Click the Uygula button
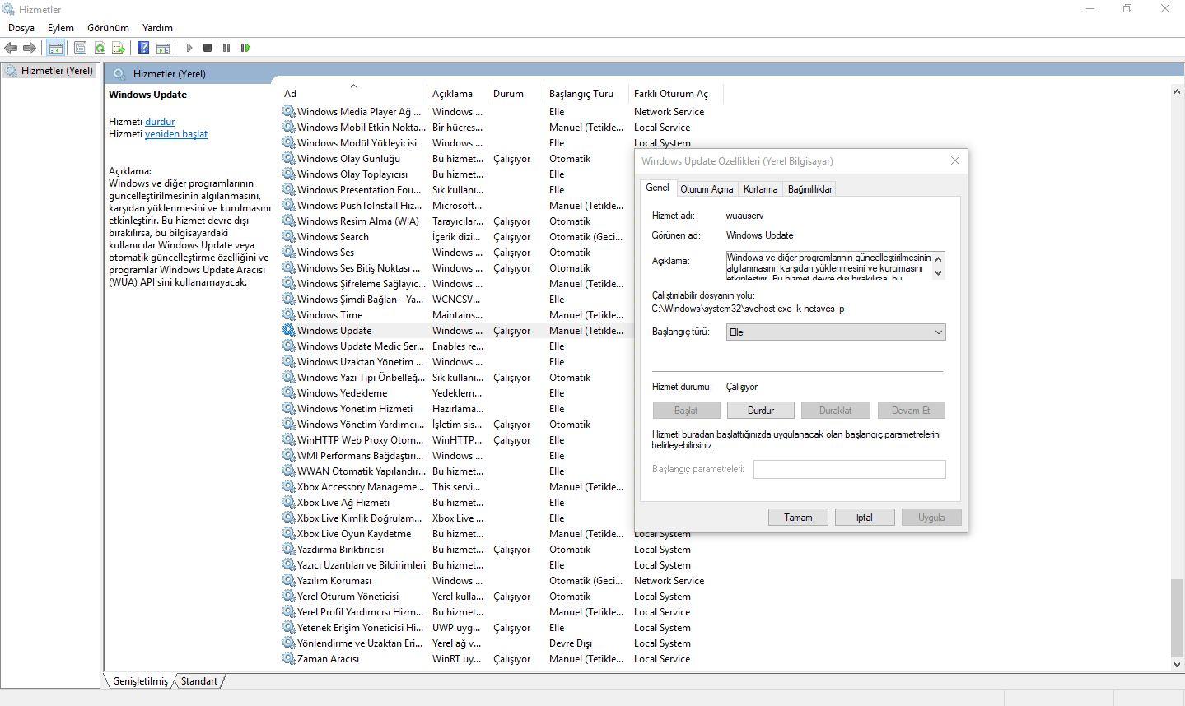This screenshot has height=706, width=1185. point(931,518)
